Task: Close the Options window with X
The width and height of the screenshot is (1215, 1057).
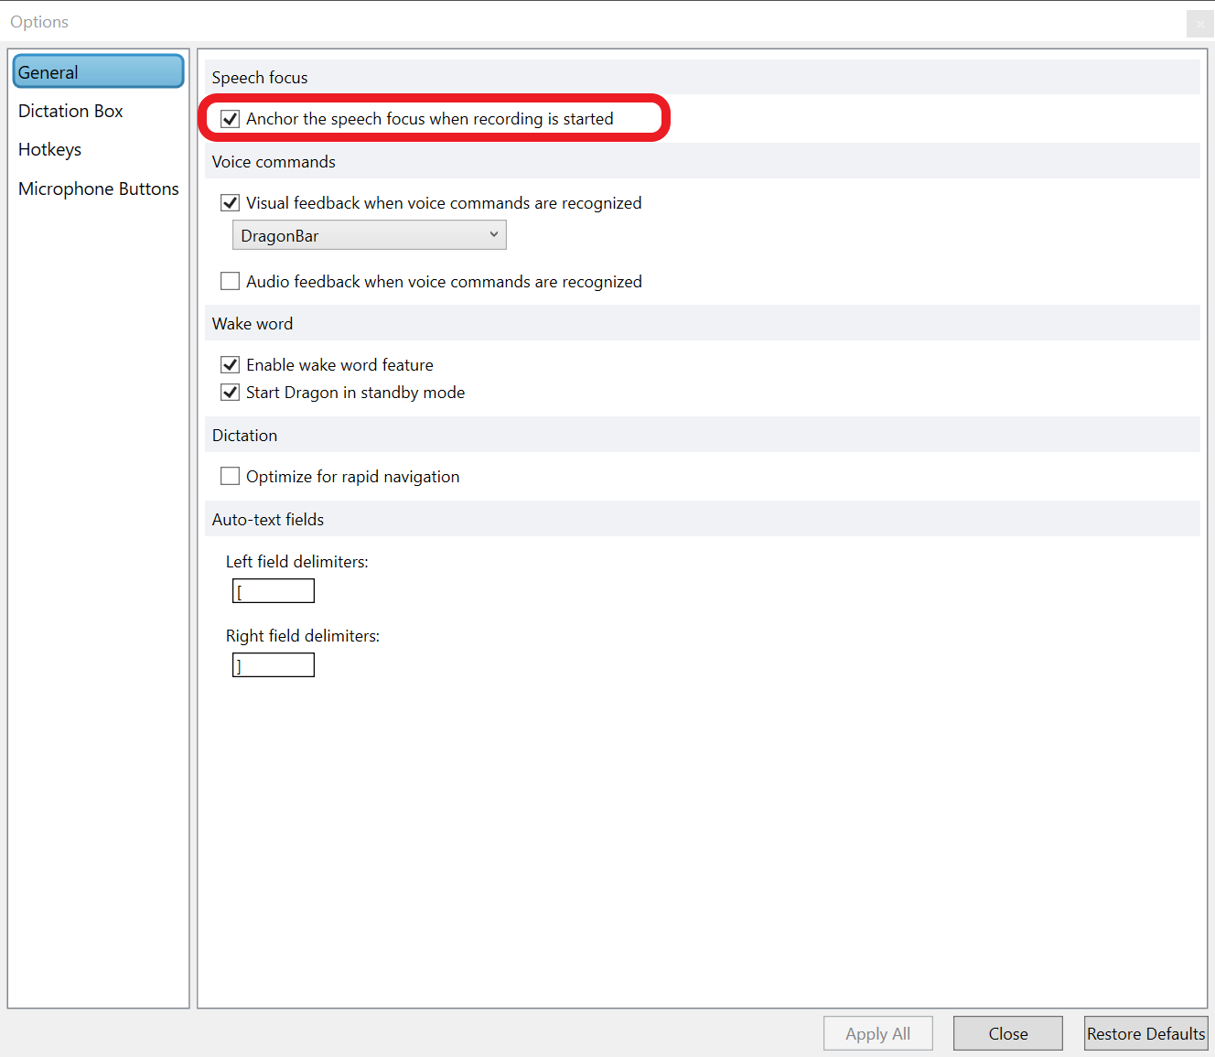Action: coord(1199,24)
